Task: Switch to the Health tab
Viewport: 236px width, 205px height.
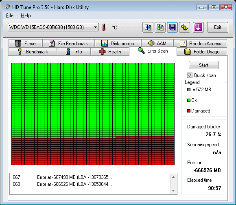Action: tap(110, 52)
